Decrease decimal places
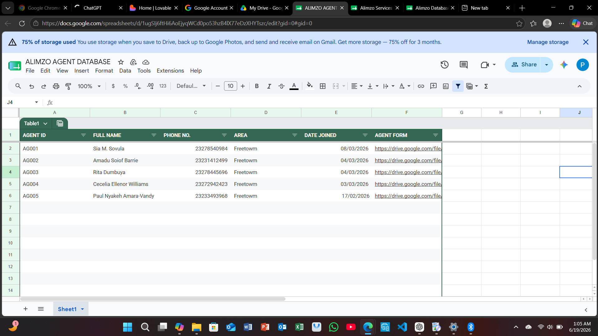Screen dimensions: 598x336 coord(138,86)
